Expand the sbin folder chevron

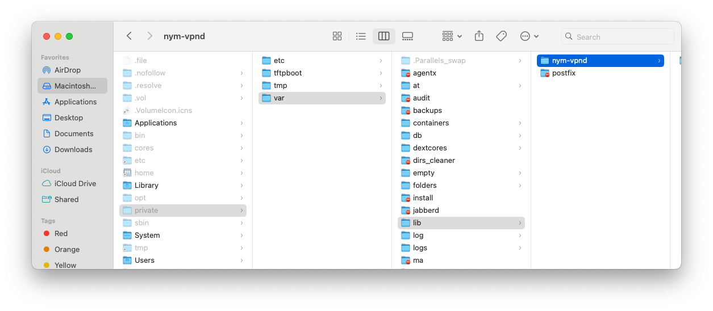click(241, 222)
